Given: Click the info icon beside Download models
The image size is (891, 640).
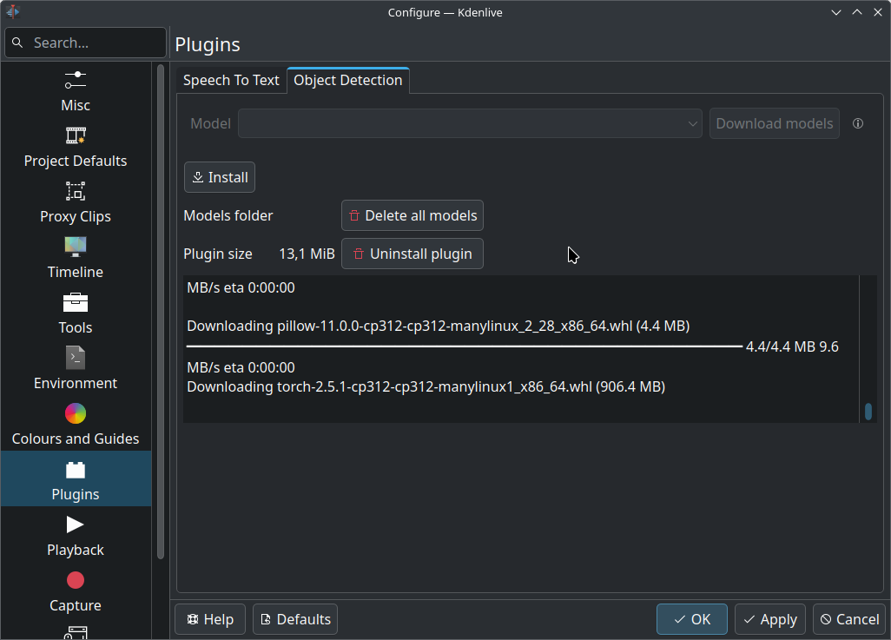Looking at the screenshot, I should click(858, 123).
